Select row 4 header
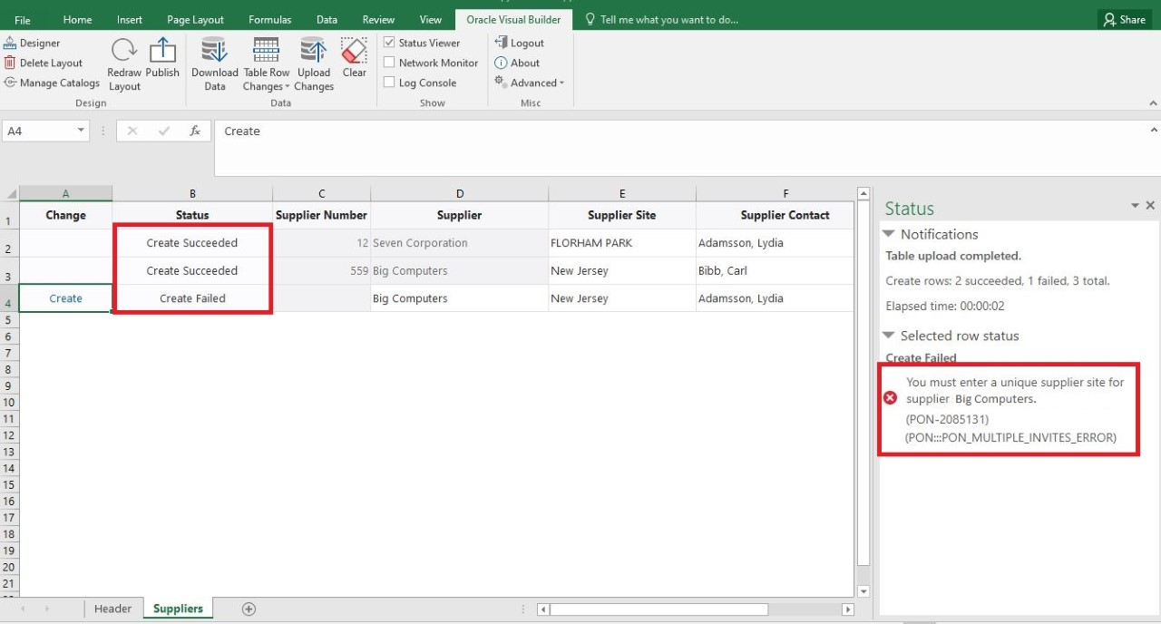This screenshot has height=624, width=1161. pos(9,298)
